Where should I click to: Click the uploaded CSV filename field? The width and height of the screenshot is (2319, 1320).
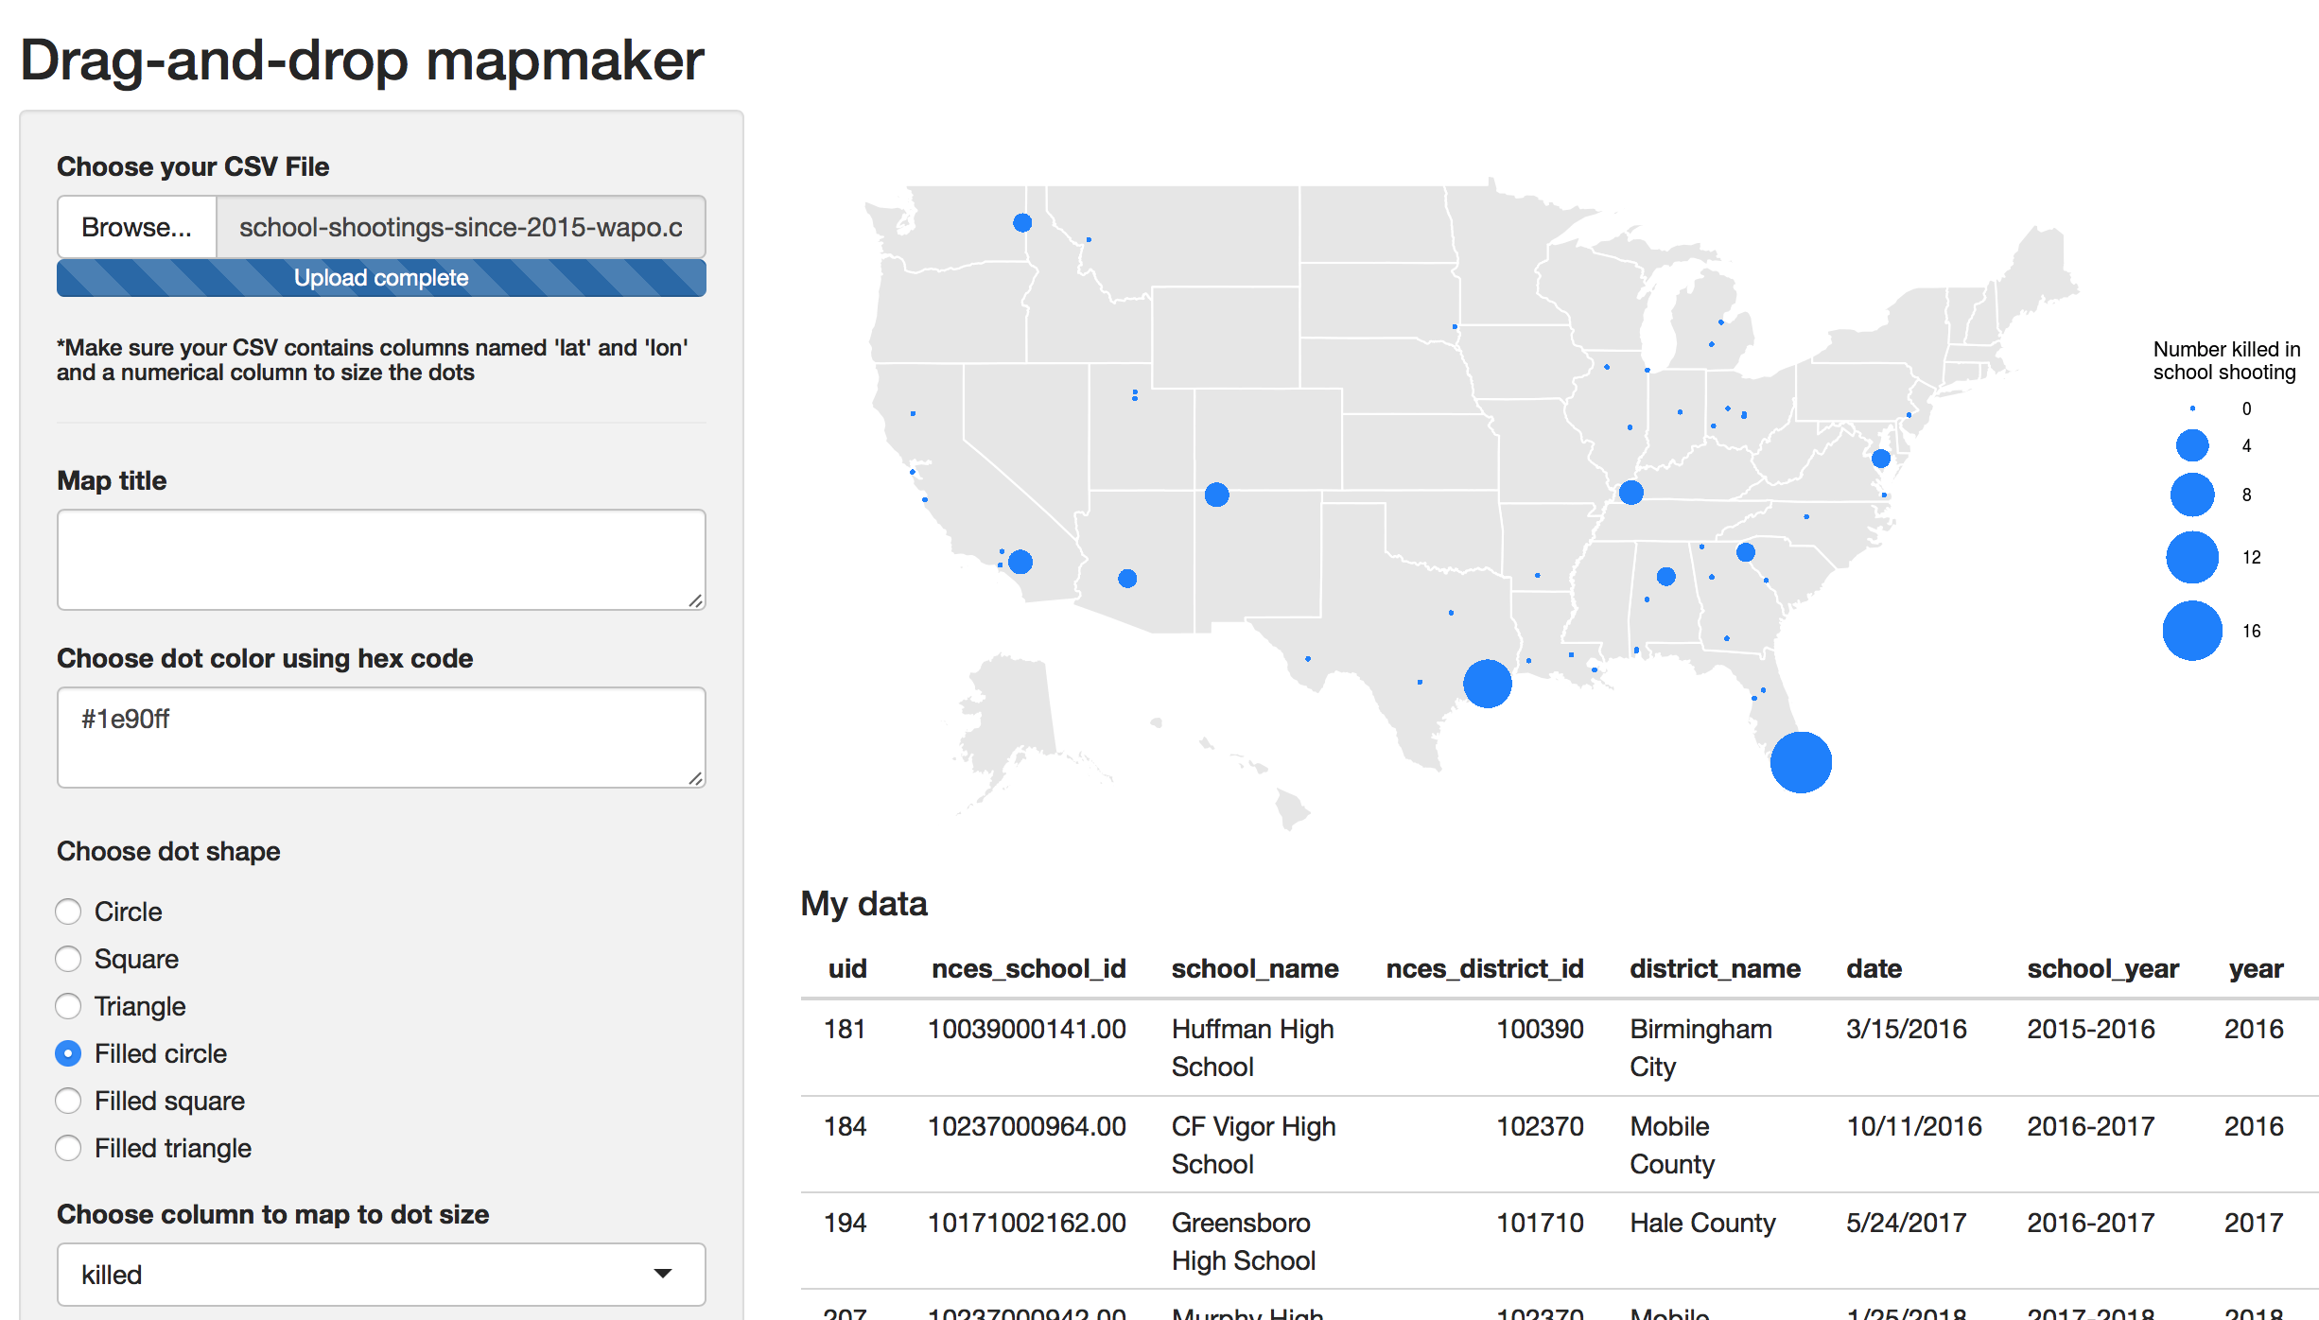(461, 227)
